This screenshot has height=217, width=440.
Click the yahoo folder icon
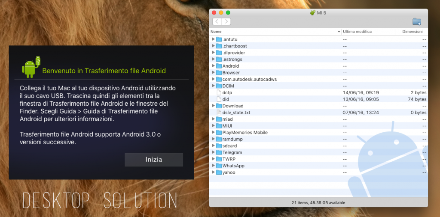tap(219, 172)
